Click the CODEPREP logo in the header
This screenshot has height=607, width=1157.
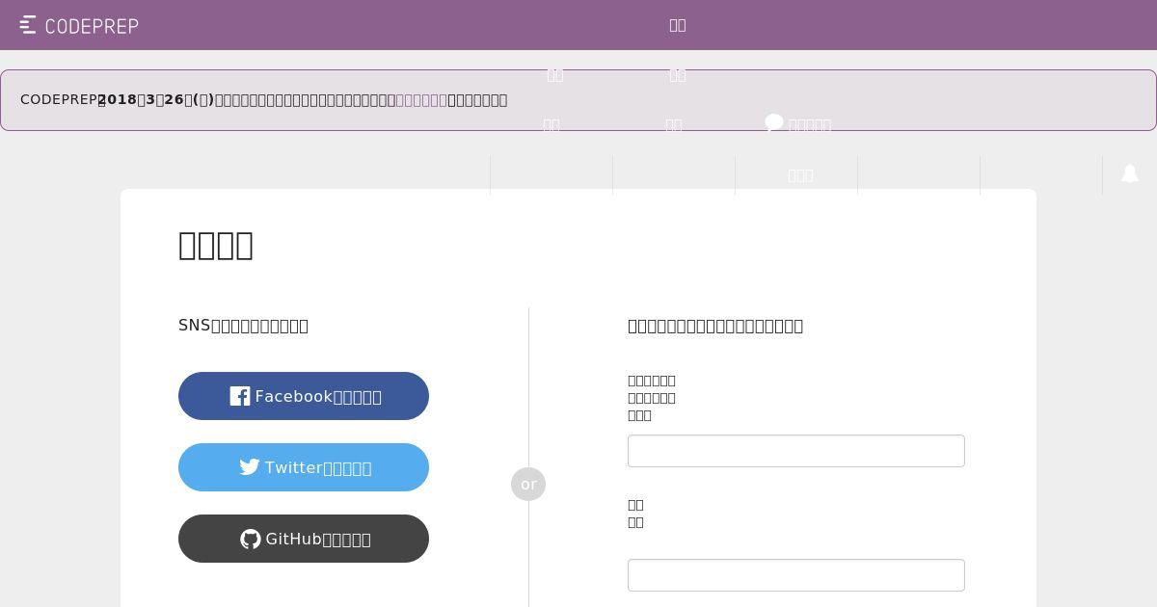tap(79, 25)
